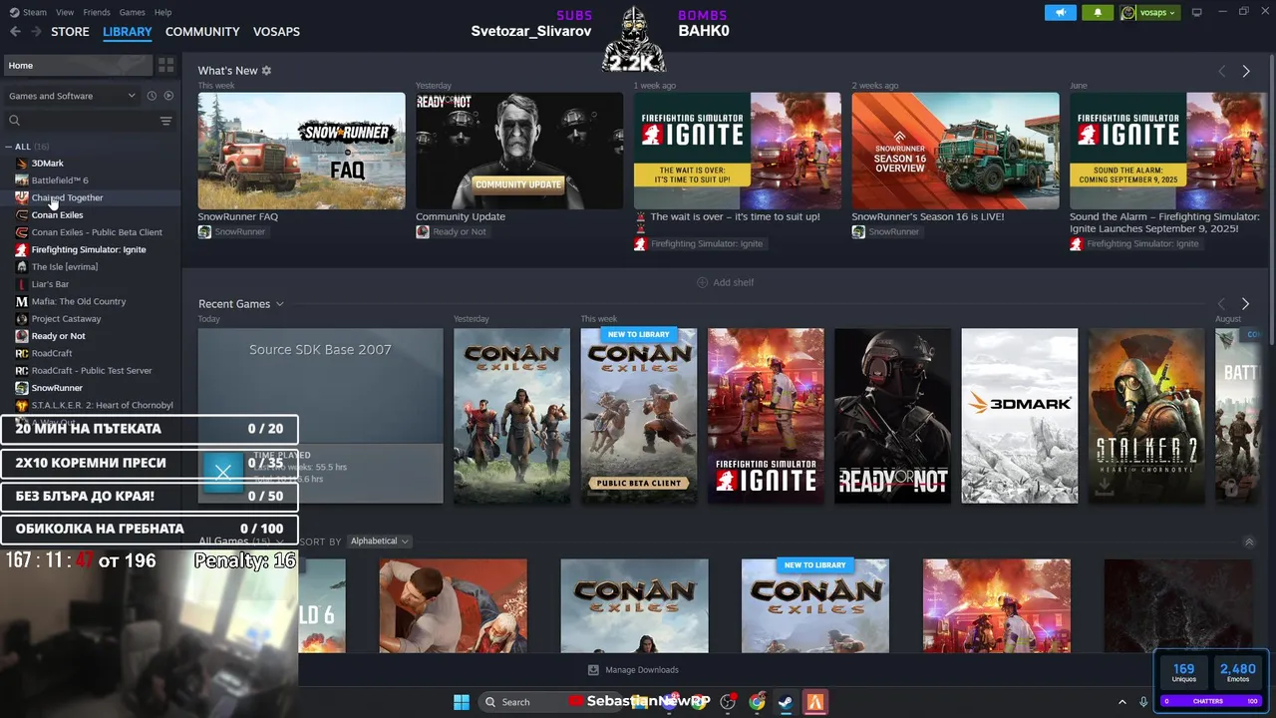Open Source SDK Base 2007 recent tile
This screenshot has height=718, width=1276.
(x=320, y=416)
